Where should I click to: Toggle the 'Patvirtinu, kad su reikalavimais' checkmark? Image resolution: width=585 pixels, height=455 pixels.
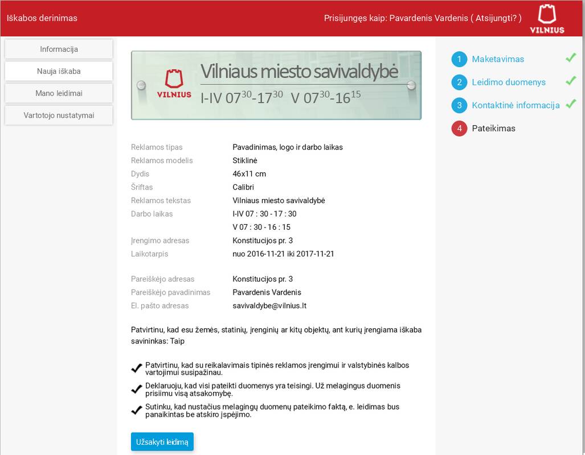pyautogui.click(x=137, y=369)
